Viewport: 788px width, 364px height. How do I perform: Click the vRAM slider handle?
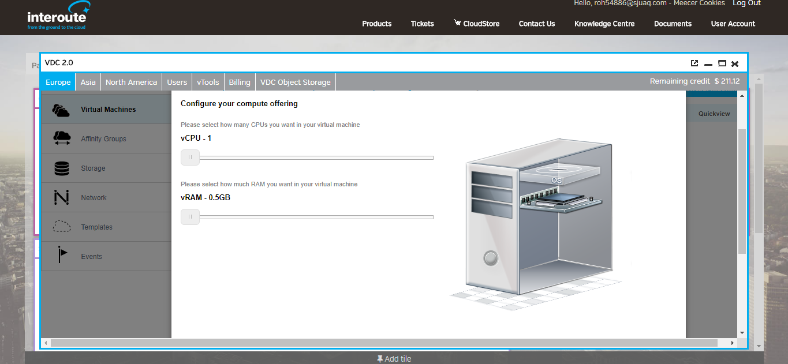190,217
